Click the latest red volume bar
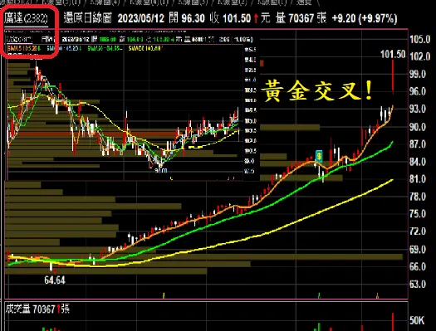Image resolution: width=436 pixels, height=331 pixels. click(x=393, y=322)
